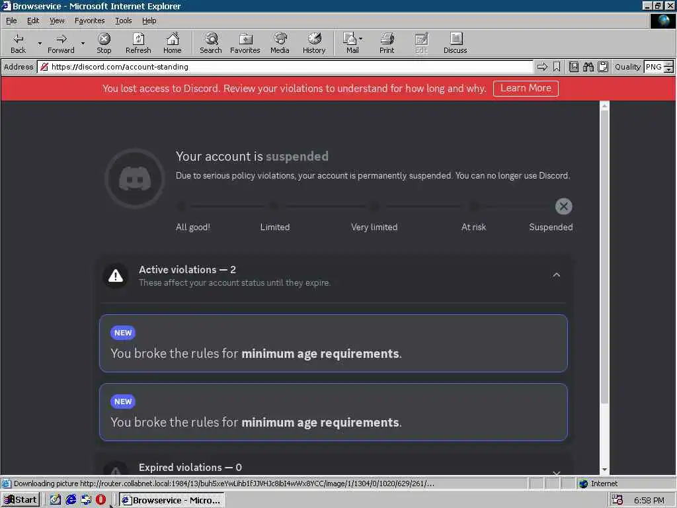Image resolution: width=677 pixels, height=508 pixels.
Task: Open the View menu
Action: [x=57, y=21]
